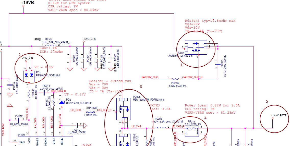The height and width of the screenshot is (146, 291).
Task: Select the PC304 capacitor symbol
Action: (83, 58)
